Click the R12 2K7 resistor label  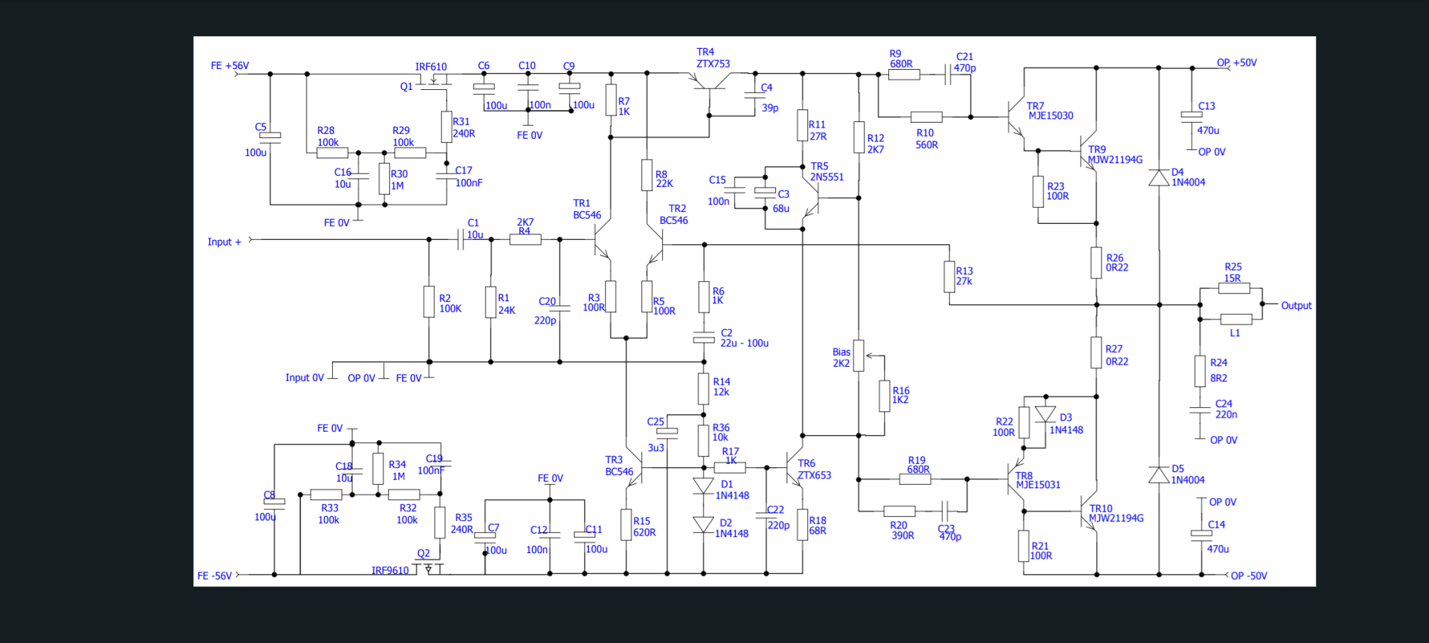pos(876,144)
